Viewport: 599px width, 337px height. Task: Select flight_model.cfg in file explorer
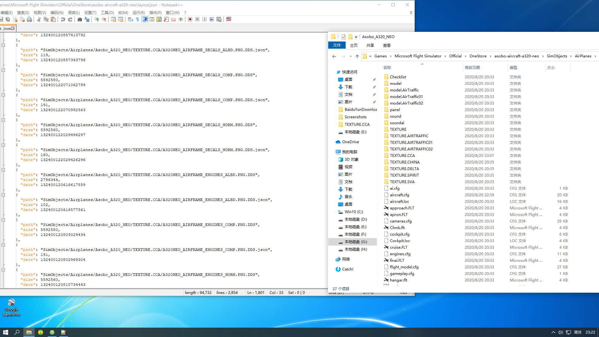404,267
